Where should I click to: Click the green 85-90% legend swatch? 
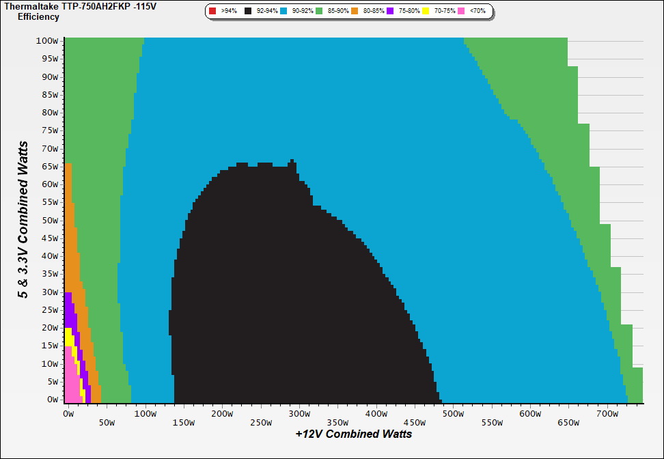pos(319,12)
